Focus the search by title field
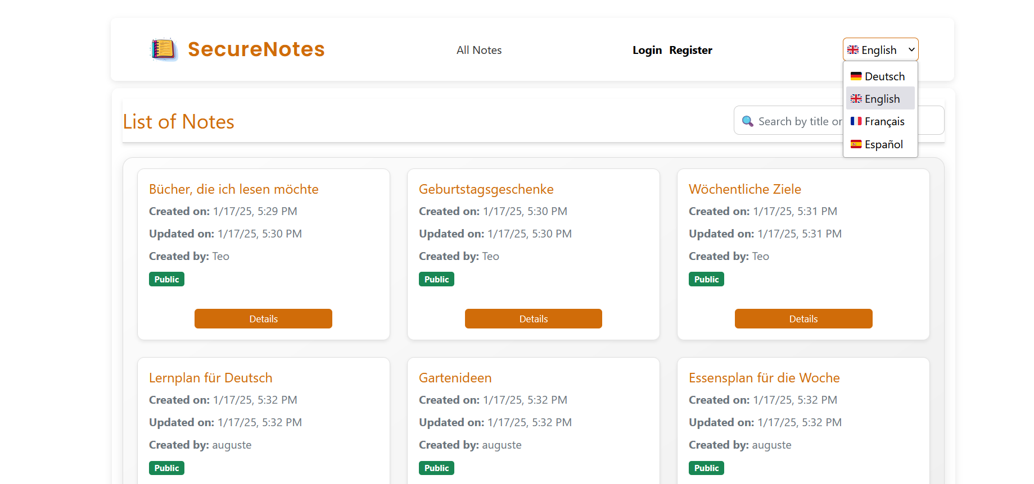The image size is (1034, 484). click(798, 121)
